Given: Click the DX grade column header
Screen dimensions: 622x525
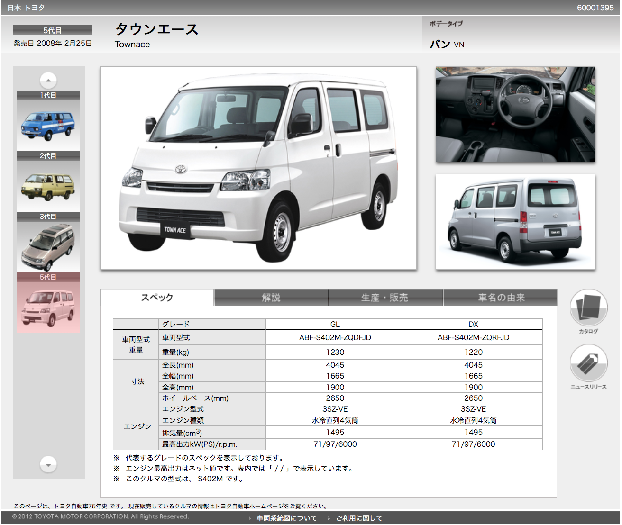Looking at the screenshot, I should (x=474, y=324).
